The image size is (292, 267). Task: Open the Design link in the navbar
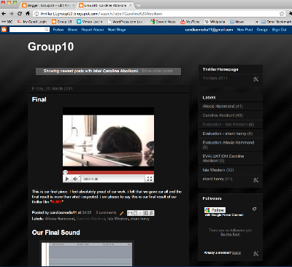[262, 30]
